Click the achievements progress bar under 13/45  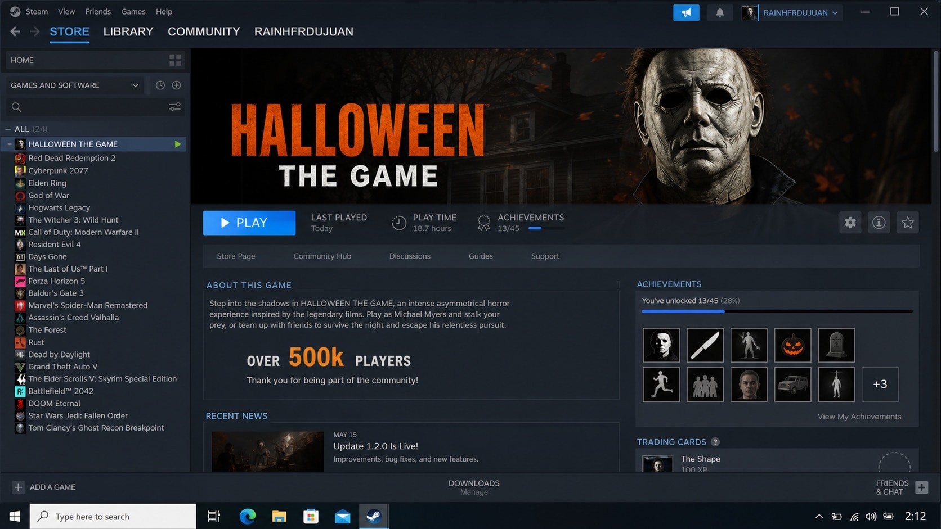point(547,228)
